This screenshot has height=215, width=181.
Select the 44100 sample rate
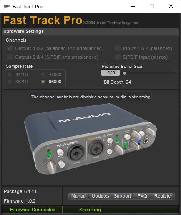point(10,75)
